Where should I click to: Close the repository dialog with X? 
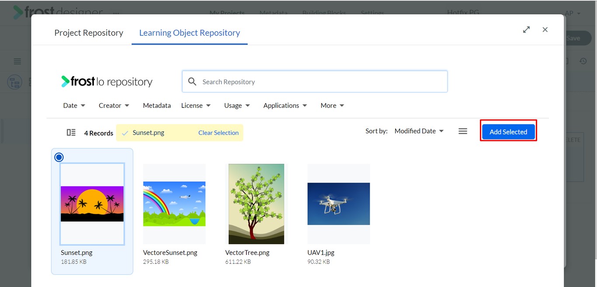[x=545, y=30]
